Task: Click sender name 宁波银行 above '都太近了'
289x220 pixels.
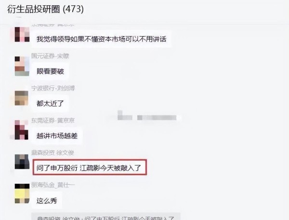Action: click(x=53, y=88)
